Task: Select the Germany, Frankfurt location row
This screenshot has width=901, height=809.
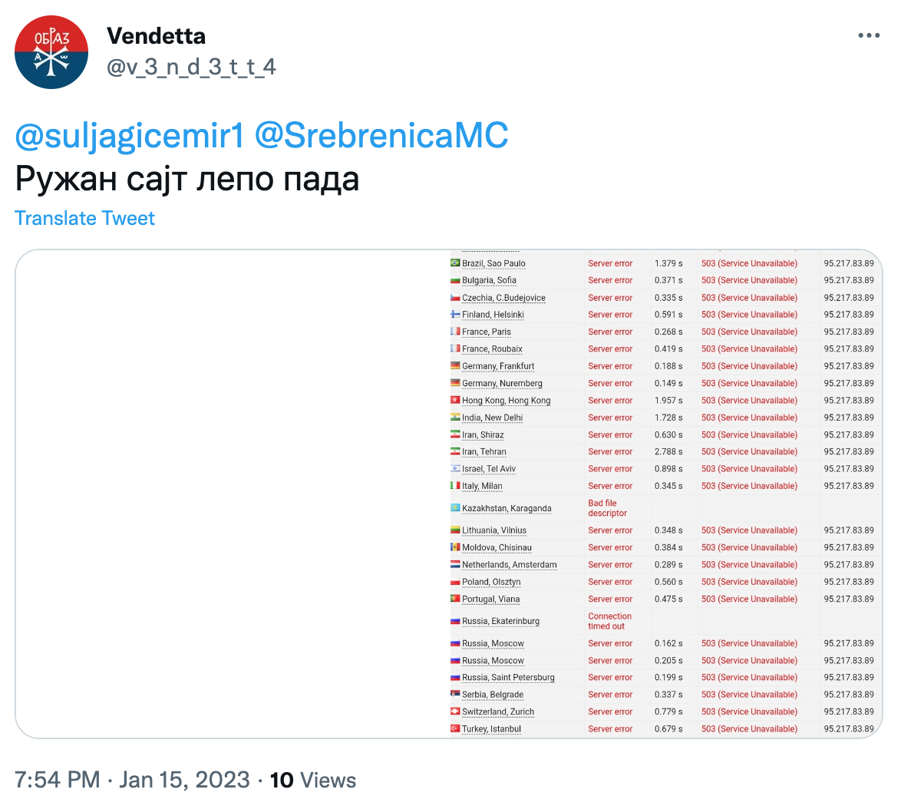Action: (666, 366)
